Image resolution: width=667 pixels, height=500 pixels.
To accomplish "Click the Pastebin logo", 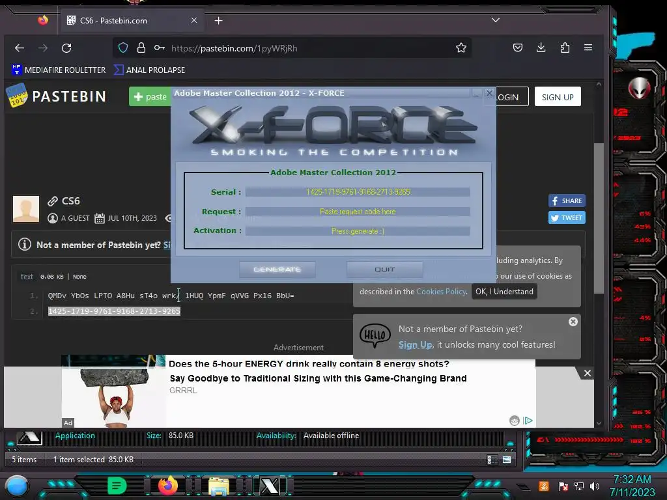I will (56, 96).
